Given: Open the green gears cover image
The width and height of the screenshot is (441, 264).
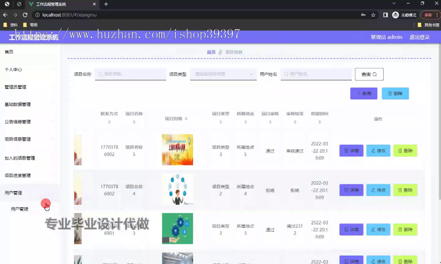Looking at the screenshot, I should click(x=177, y=228).
